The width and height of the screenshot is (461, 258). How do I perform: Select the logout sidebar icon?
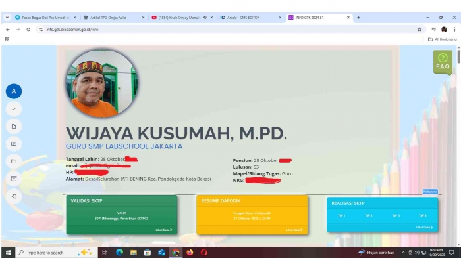tap(14, 196)
